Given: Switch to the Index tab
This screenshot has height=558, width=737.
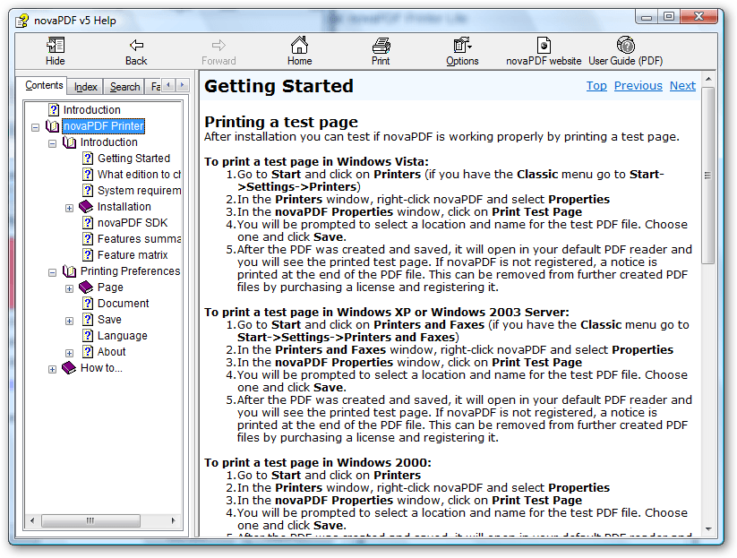Looking at the screenshot, I should pos(85,87).
